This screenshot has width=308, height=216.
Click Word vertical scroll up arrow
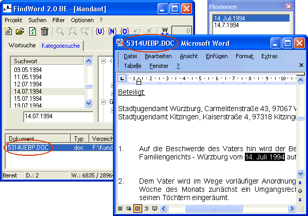[300, 80]
